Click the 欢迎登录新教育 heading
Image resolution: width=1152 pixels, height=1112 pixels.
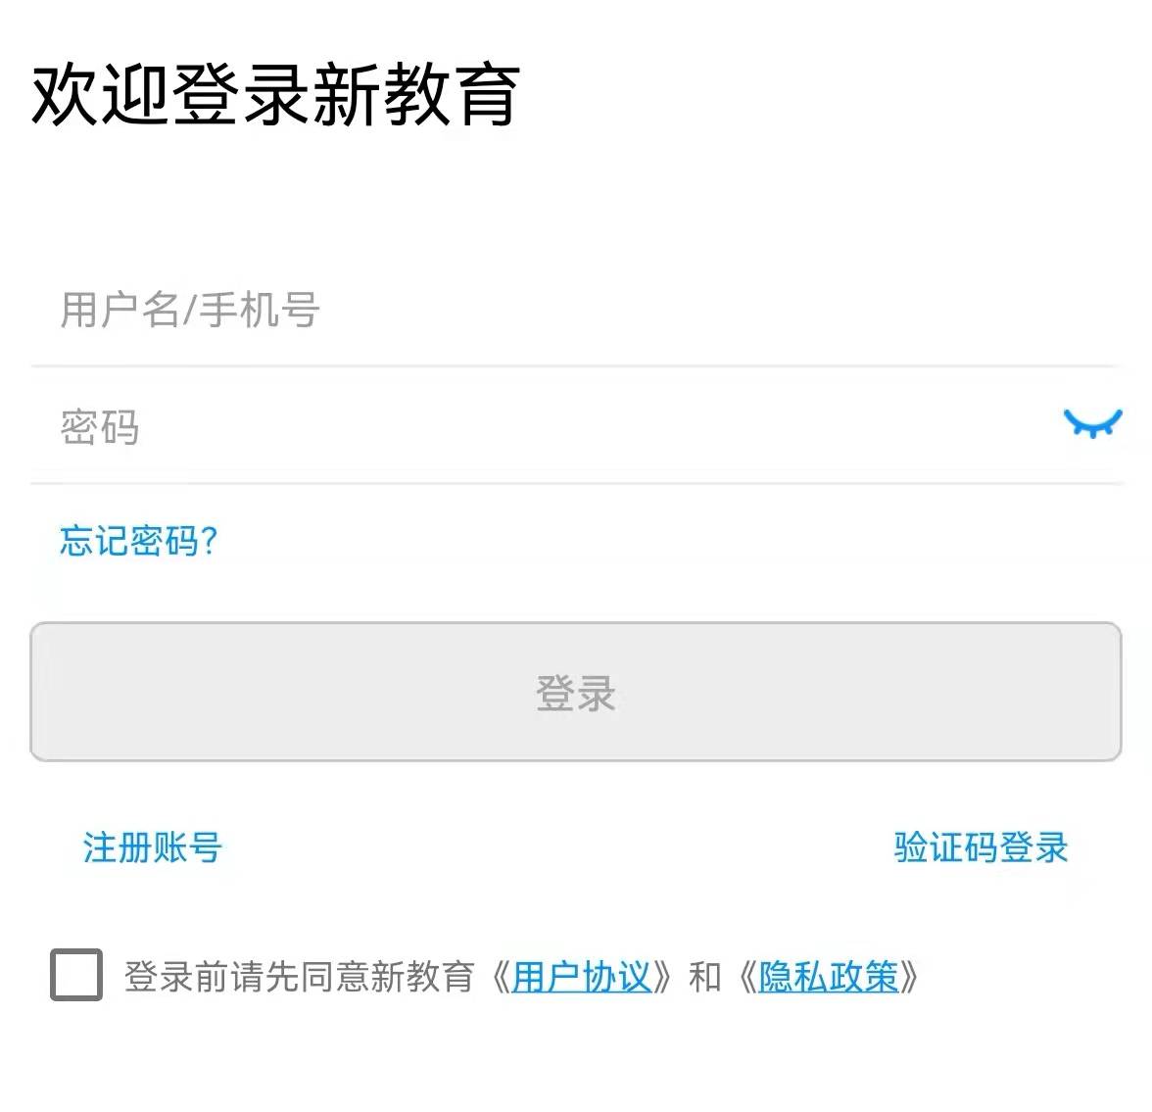coord(275,95)
